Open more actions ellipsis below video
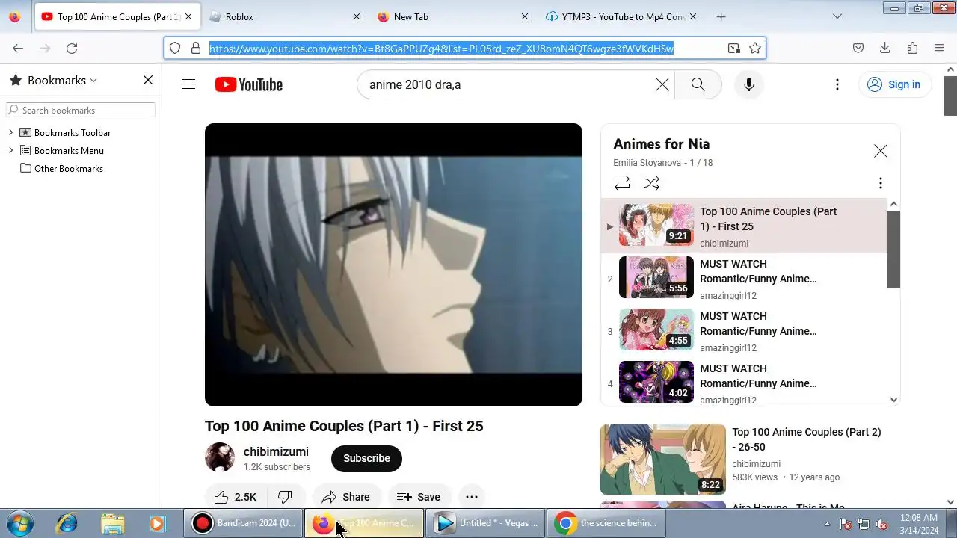The height and width of the screenshot is (538, 957). 471,497
